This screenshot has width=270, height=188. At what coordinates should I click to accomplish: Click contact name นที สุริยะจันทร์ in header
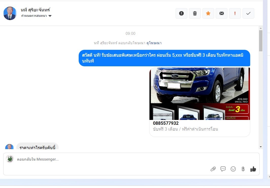[35, 10]
